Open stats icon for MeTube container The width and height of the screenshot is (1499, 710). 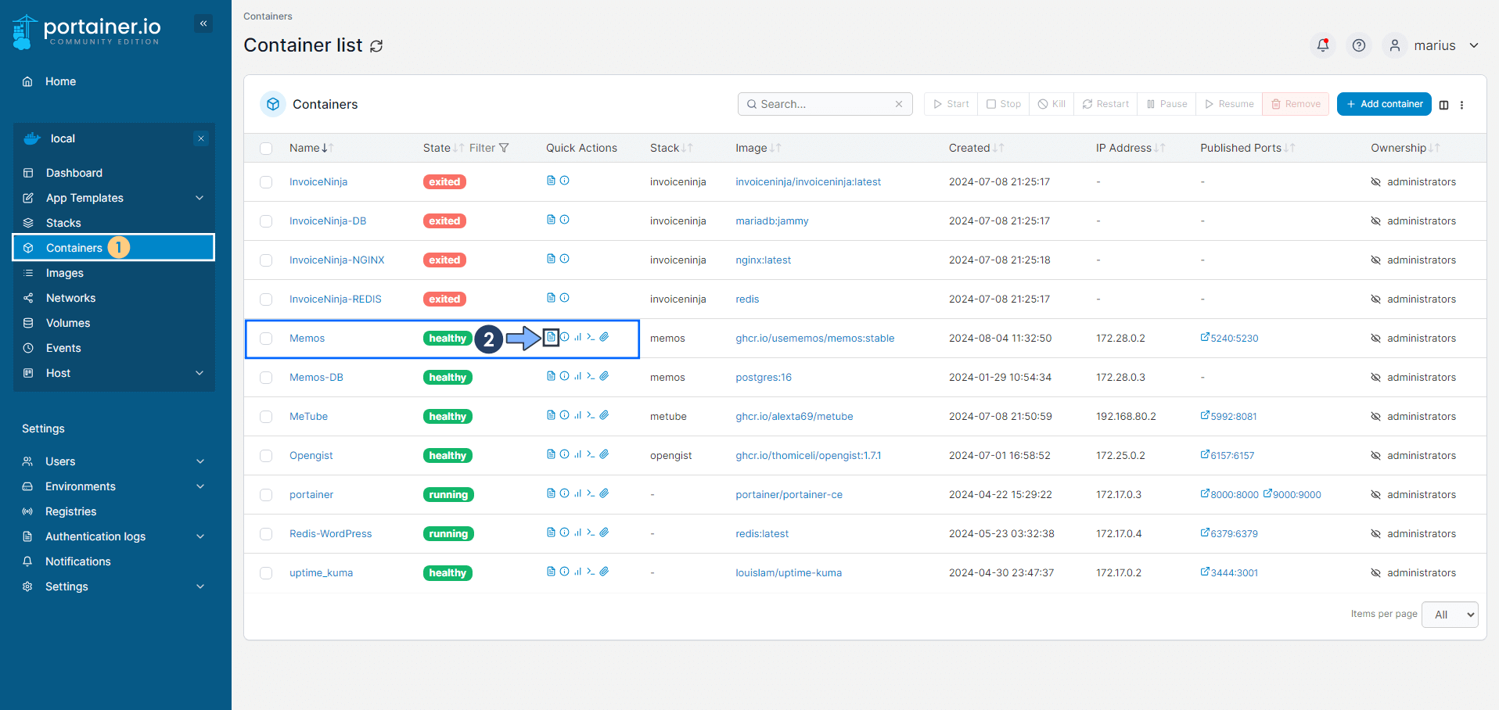tap(577, 415)
